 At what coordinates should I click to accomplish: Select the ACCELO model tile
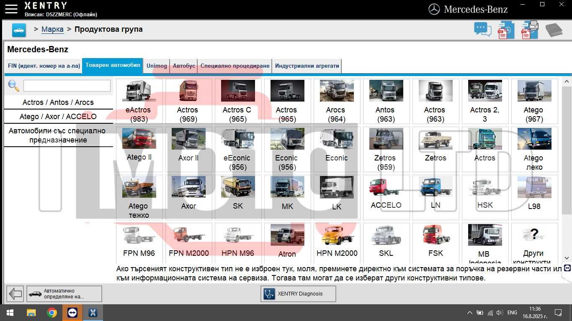(386, 198)
